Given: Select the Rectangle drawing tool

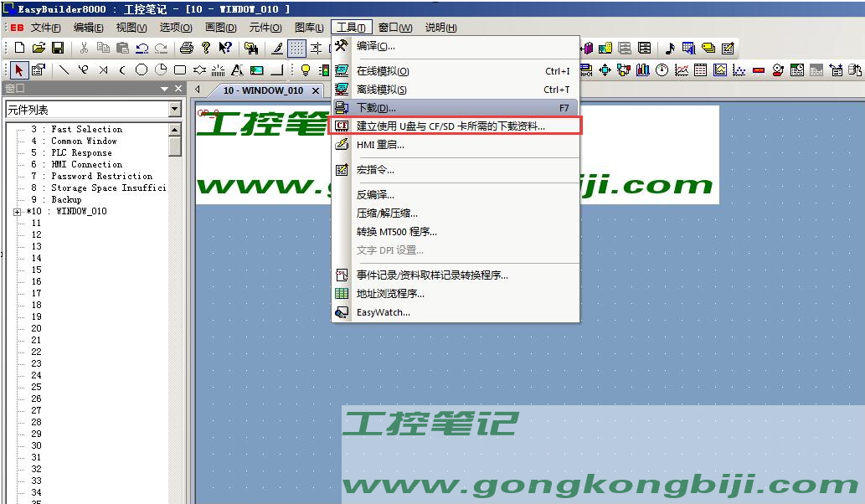Looking at the screenshot, I should point(180,70).
